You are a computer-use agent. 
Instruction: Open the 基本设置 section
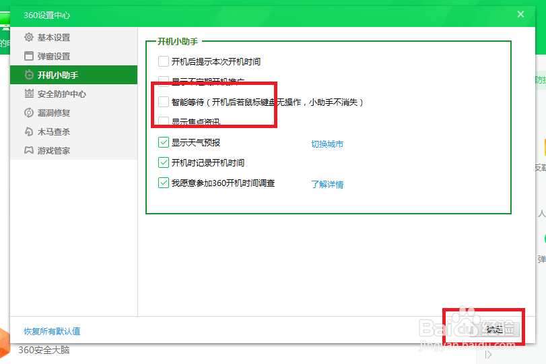(x=74, y=37)
